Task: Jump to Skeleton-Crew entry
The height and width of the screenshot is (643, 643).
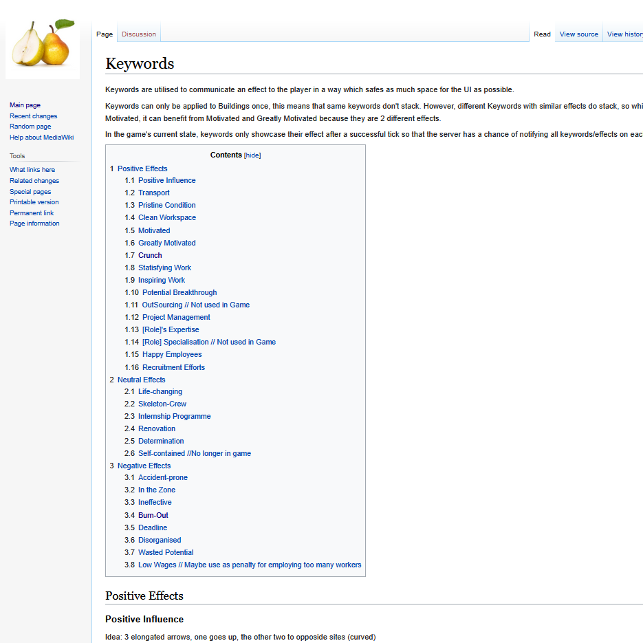Action: pos(162,404)
